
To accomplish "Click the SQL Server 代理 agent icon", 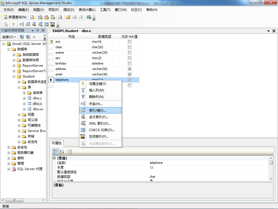I will [14, 169].
